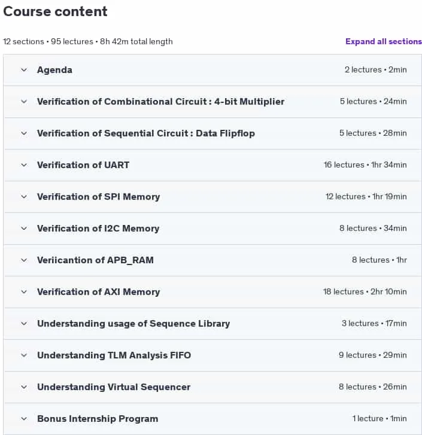
Task: Expand Verification of SPI Memory chevron
Action: click(24, 197)
